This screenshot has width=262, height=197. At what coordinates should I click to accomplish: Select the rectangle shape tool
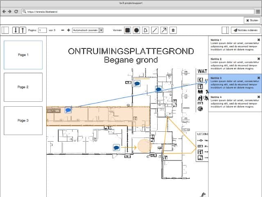[x=127, y=30]
